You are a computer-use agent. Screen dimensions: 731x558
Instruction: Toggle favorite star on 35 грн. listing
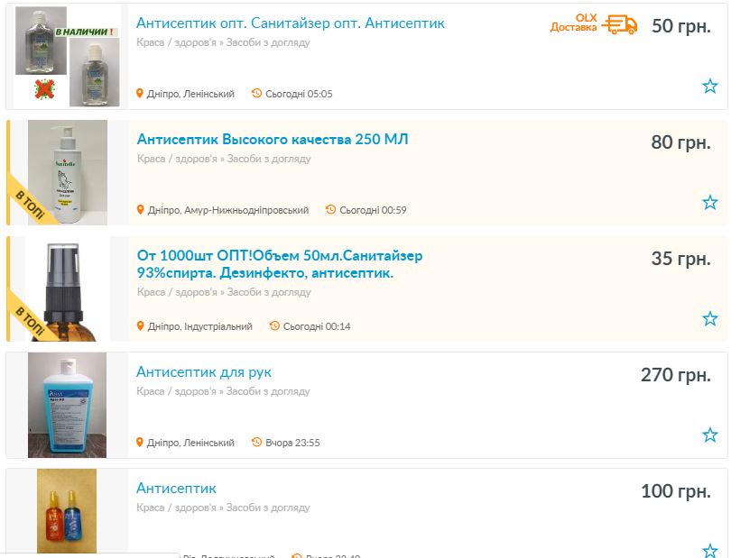[709, 319]
